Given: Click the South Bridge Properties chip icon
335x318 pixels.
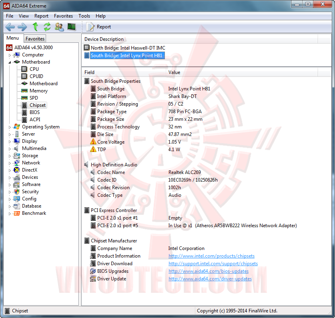Looking at the screenshot, I should tap(87, 81).
